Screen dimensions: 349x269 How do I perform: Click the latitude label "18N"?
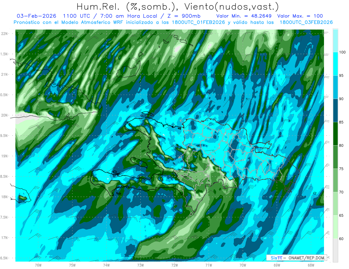pos(4,197)
